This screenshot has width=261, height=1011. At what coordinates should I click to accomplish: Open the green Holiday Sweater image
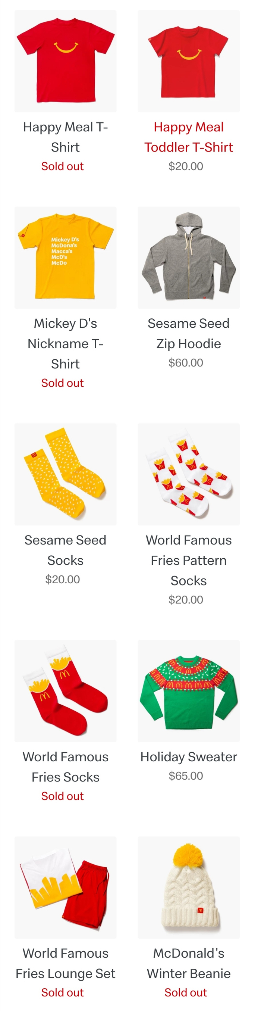pyautogui.click(x=189, y=691)
